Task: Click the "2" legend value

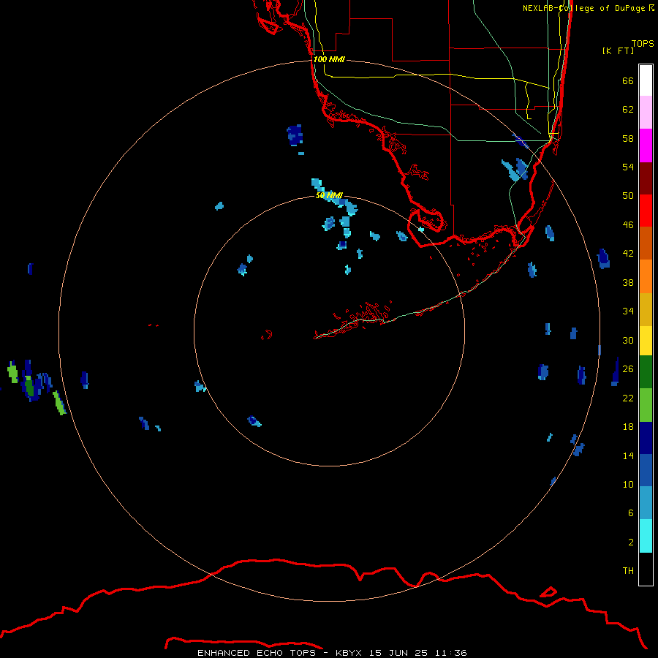Action: pyautogui.click(x=631, y=542)
